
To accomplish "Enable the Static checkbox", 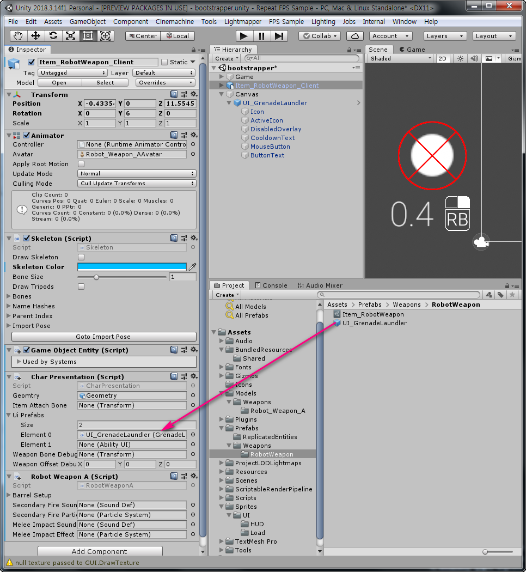I will tap(164, 62).
